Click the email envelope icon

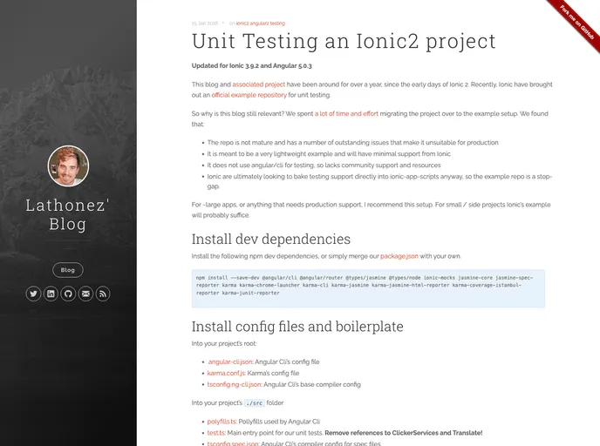click(85, 294)
